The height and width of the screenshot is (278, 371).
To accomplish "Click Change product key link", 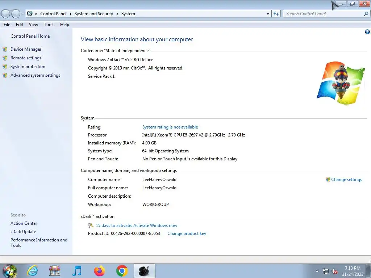I will [187, 233].
